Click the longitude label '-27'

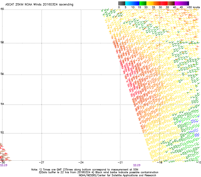41,162
